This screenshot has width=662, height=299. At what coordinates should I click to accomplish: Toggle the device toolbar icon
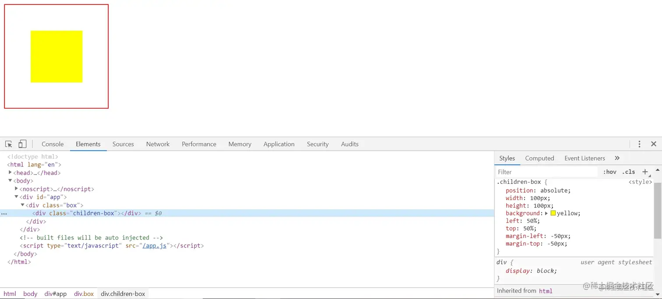click(22, 144)
